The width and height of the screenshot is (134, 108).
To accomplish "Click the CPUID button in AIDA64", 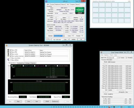I will (47, 102).
